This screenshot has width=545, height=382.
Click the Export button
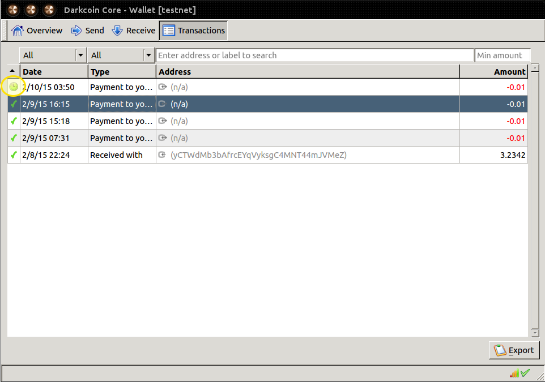514,350
